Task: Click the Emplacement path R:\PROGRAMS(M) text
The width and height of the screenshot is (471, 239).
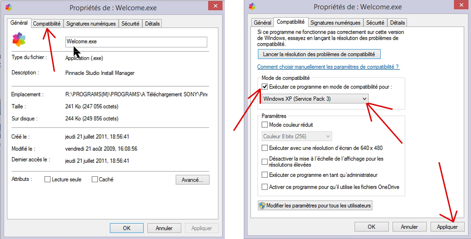Action: [136, 94]
